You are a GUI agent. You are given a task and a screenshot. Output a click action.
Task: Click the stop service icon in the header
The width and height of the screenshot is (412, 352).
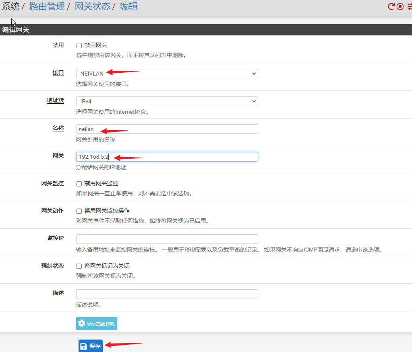(400, 6)
